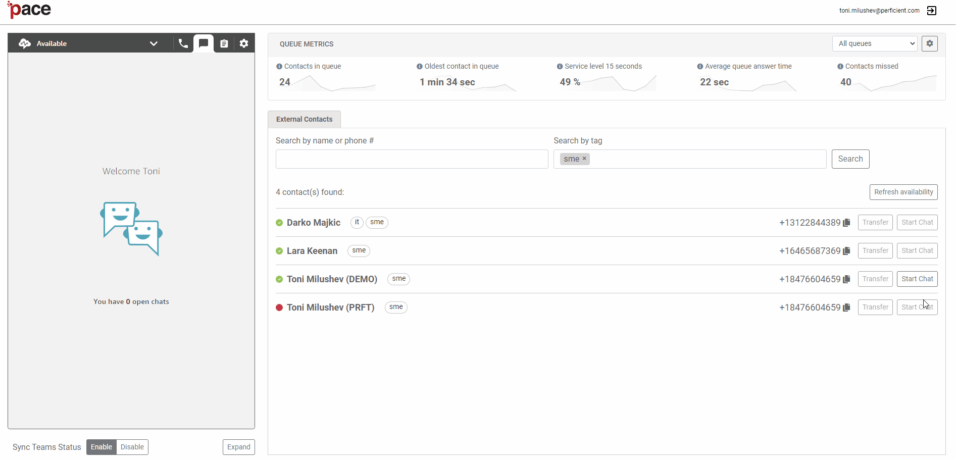Remove the sme tag filter
The image size is (956, 460).
(584, 159)
